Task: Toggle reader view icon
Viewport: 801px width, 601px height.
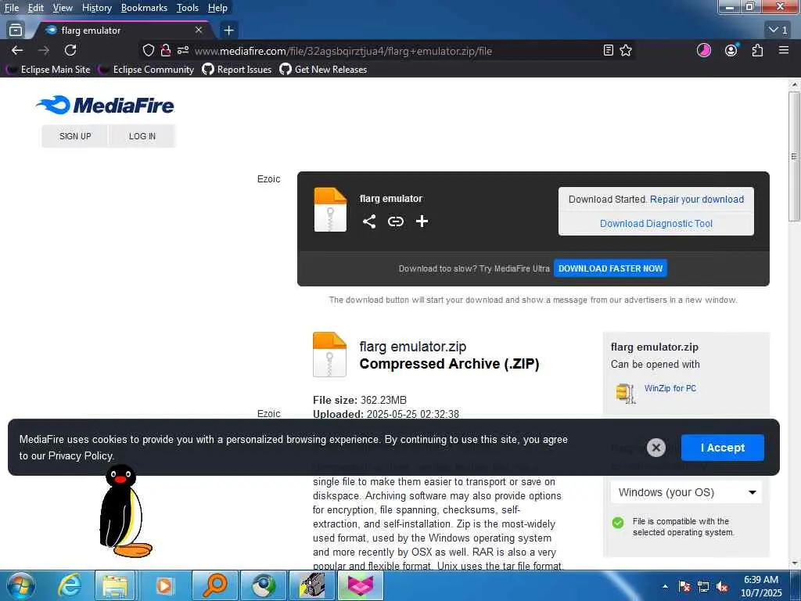Action: [609, 50]
